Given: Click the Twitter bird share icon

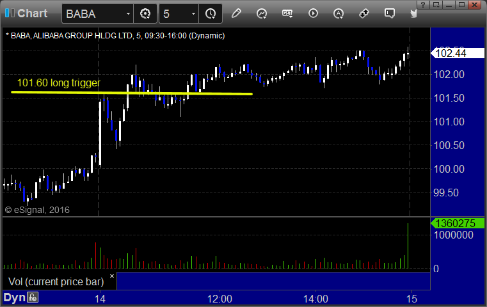Looking at the screenshot, I should click(413, 13).
